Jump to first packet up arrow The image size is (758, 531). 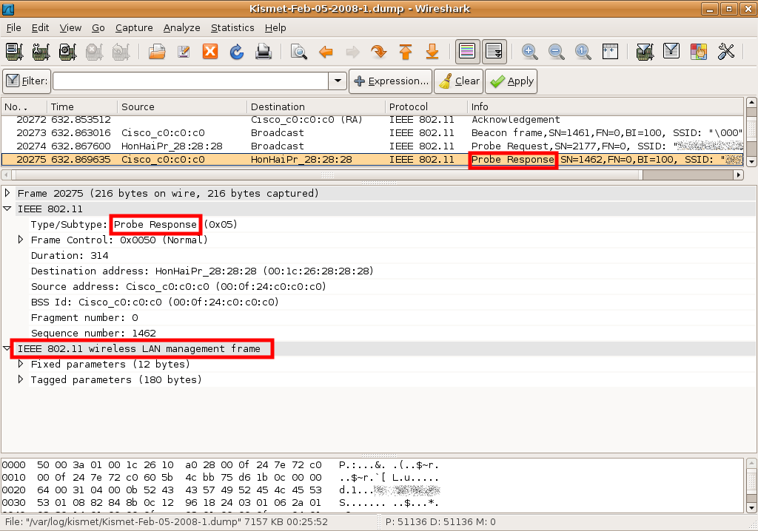click(x=405, y=51)
